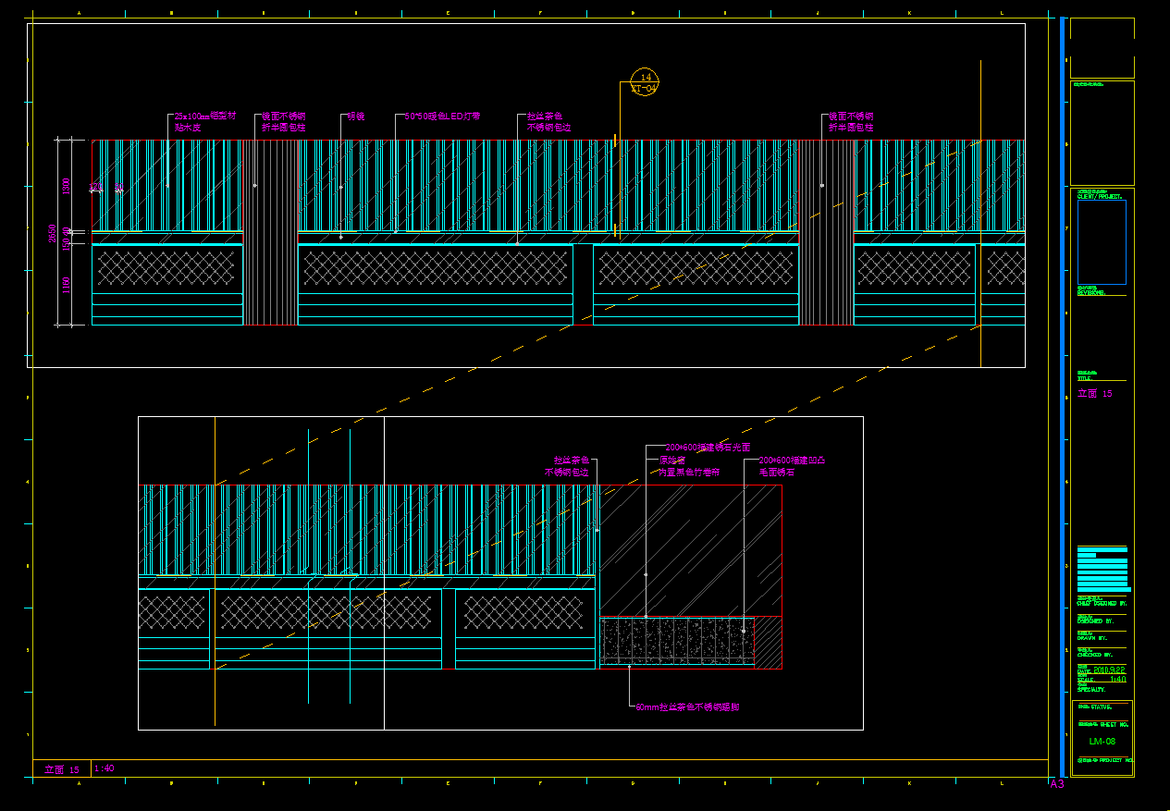Screen dimensions: 1170x811
Task: Select the 60mm拉丝茶色不锈钢踢脚 annotation
Action: (x=687, y=707)
